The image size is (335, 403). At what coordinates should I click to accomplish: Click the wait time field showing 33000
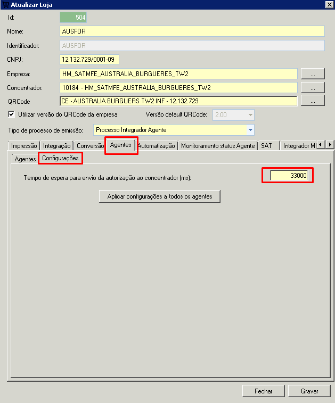point(288,176)
